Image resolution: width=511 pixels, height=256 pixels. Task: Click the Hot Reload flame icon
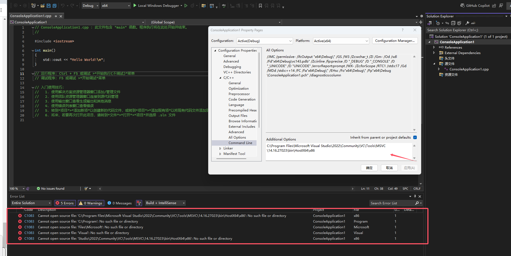[193, 5]
